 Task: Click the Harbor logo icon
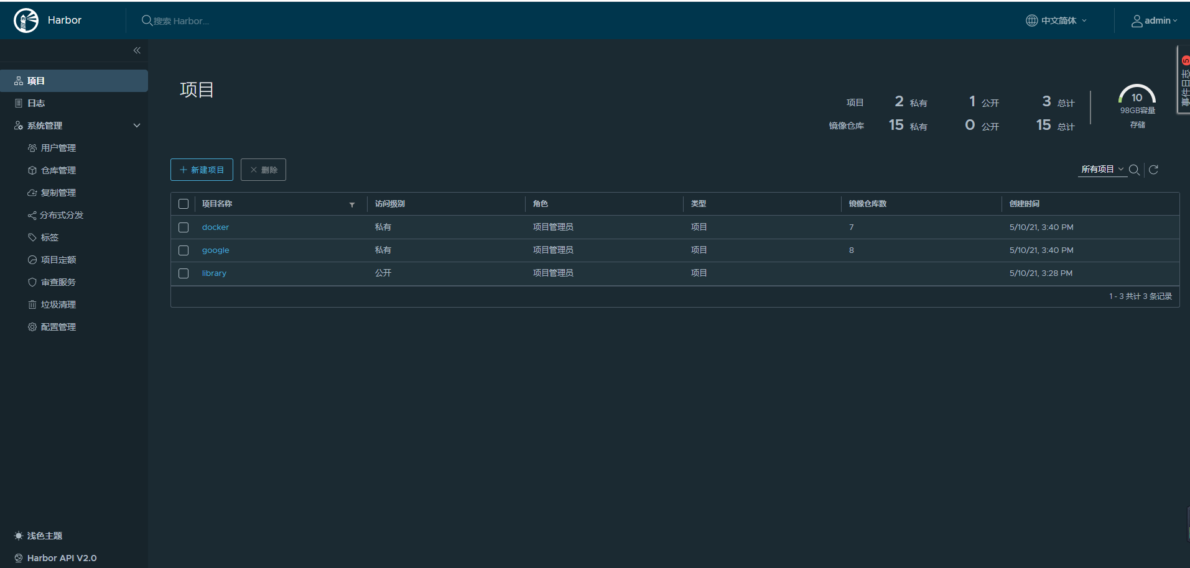26,21
